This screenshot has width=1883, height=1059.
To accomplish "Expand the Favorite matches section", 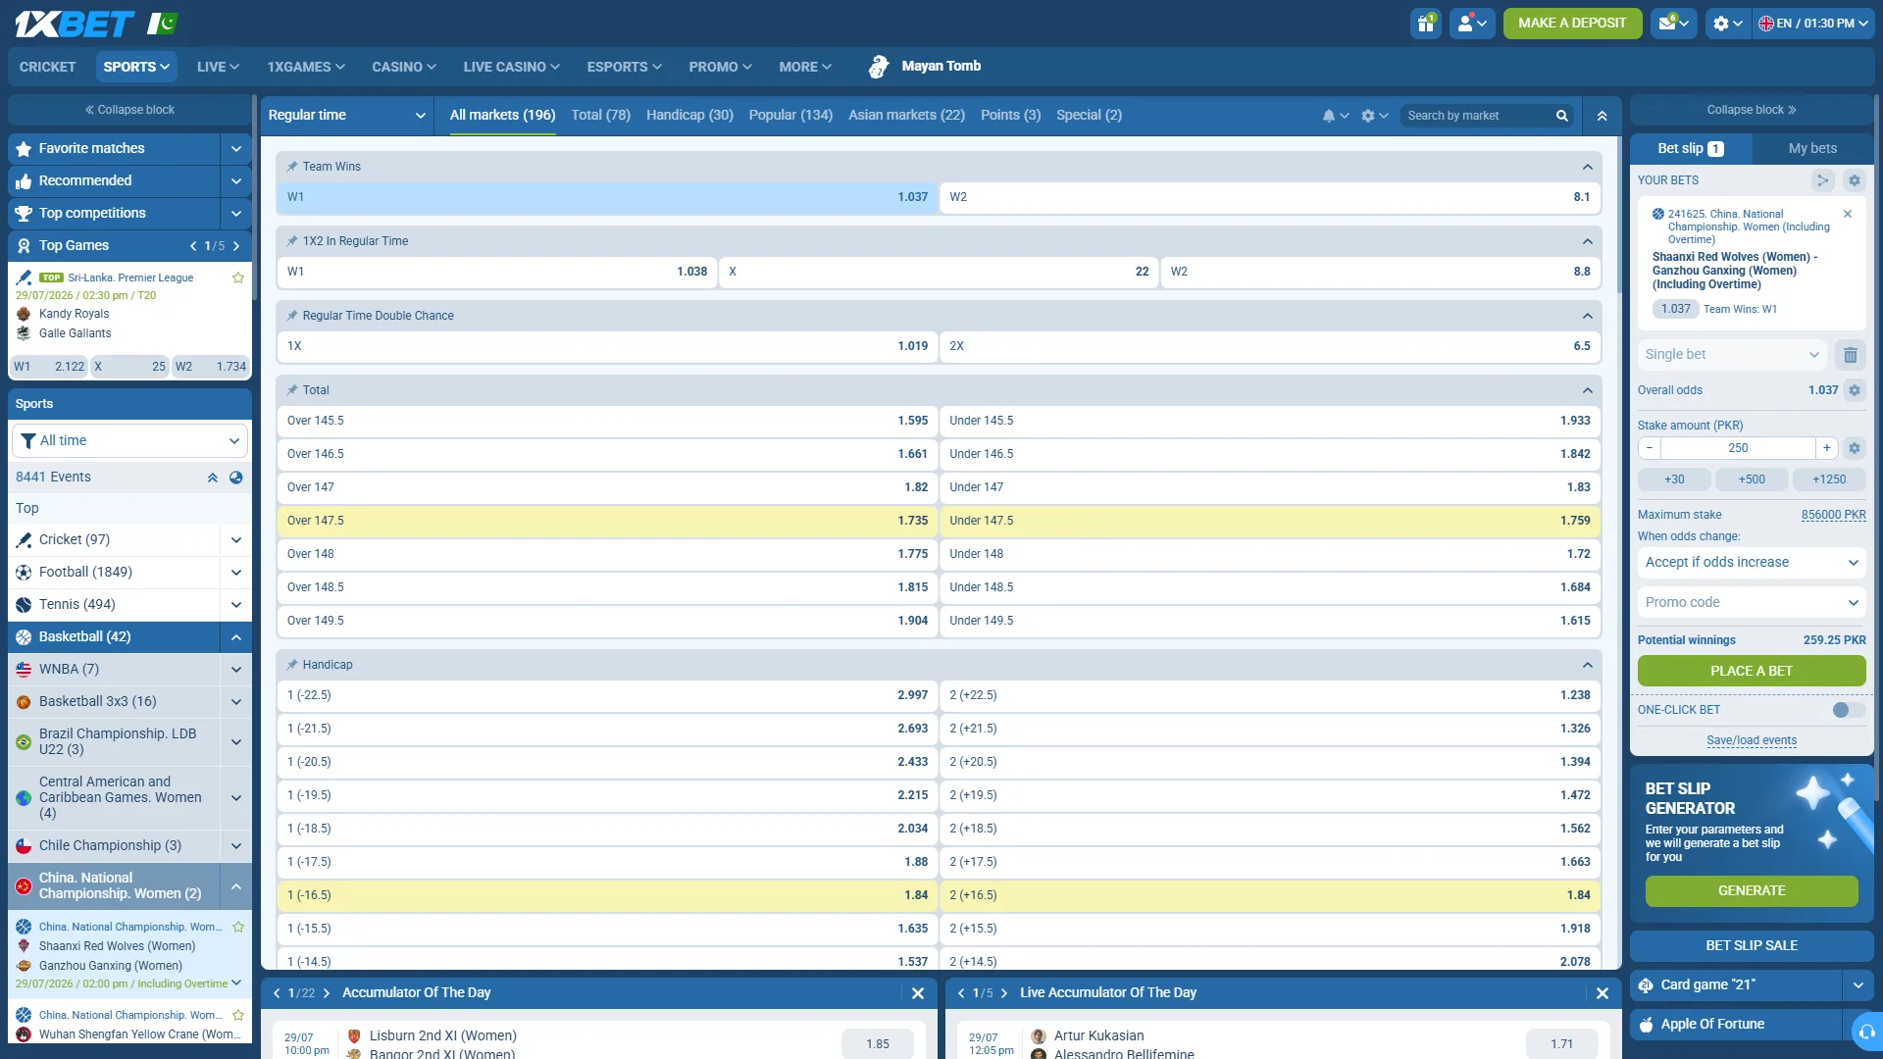I will [x=235, y=149].
